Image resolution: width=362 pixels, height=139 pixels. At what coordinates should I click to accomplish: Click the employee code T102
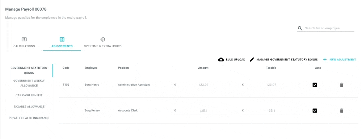(66, 85)
